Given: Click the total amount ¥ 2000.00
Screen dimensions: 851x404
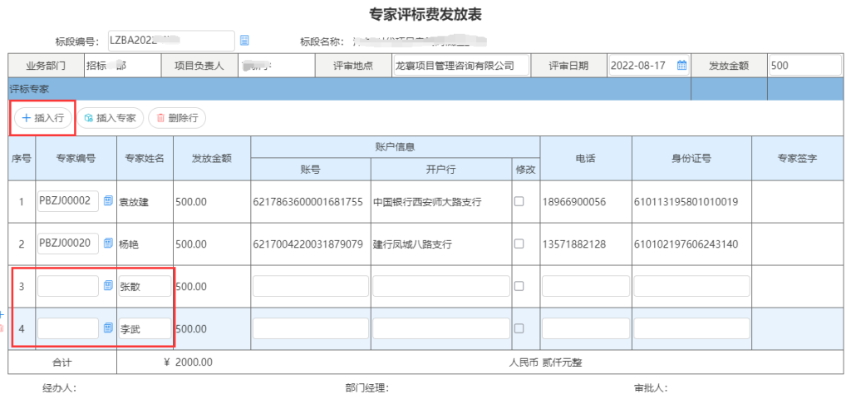Looking at the screenshot, I should click(188, 362).
